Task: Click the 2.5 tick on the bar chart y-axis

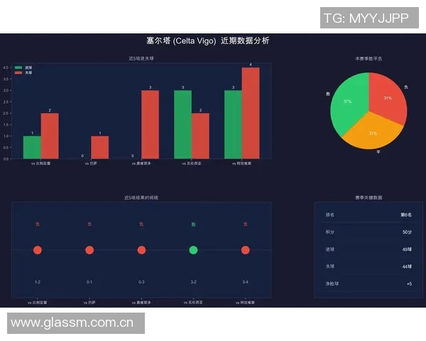Action: [x=6, y=102]
